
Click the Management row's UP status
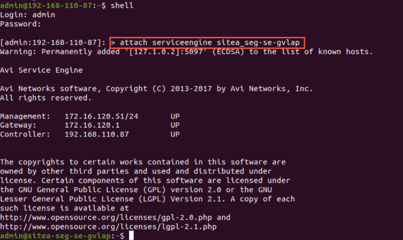175,116
